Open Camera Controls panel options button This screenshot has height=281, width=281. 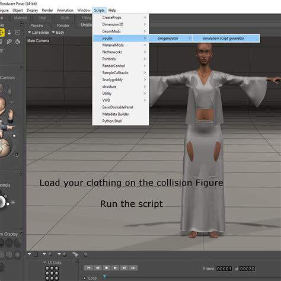pyautogui.click(x=21, y=68)
